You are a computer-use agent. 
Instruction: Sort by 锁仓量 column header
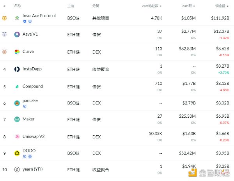pyautogui.click(x=221, y=6)
